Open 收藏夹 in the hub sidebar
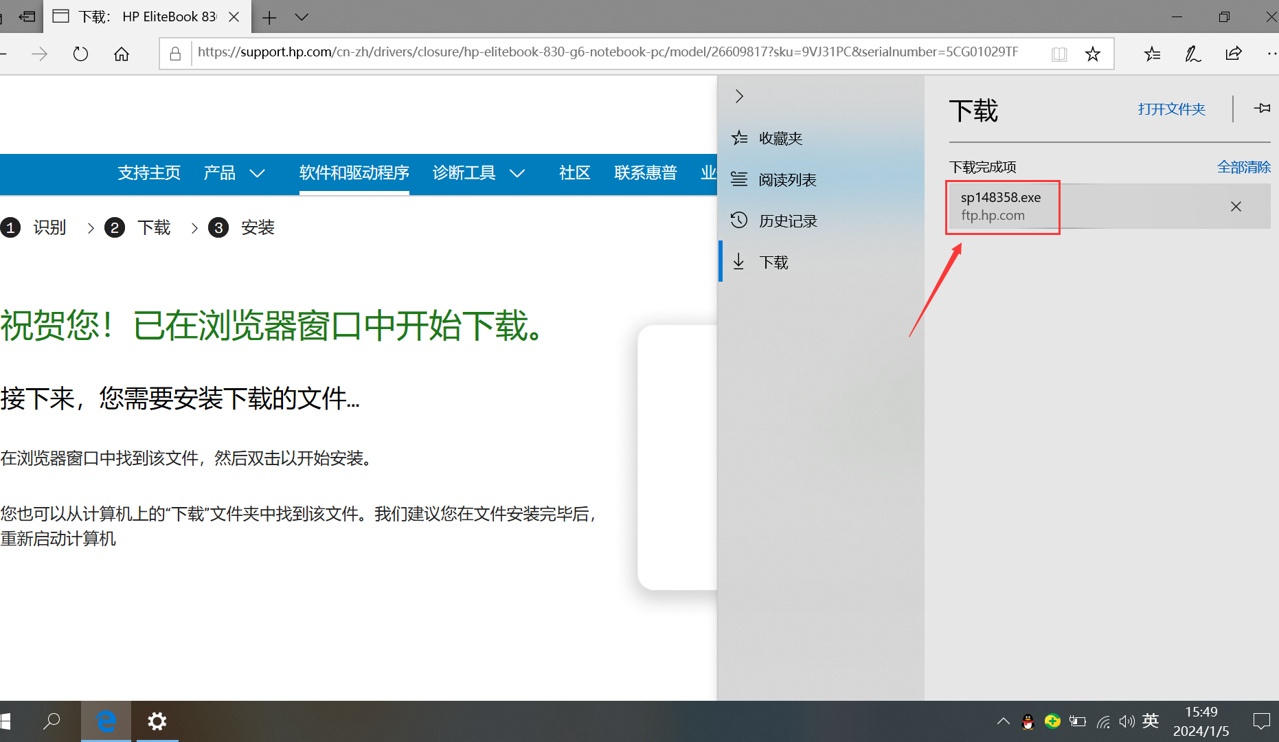Viewport: 1279px width, 742px height. (x=821, y=138)
